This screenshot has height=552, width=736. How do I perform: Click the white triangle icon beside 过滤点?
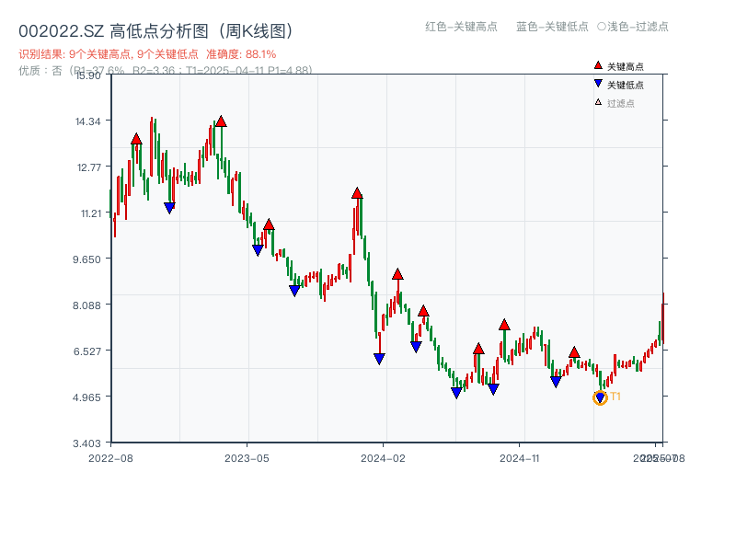[598, 102]
